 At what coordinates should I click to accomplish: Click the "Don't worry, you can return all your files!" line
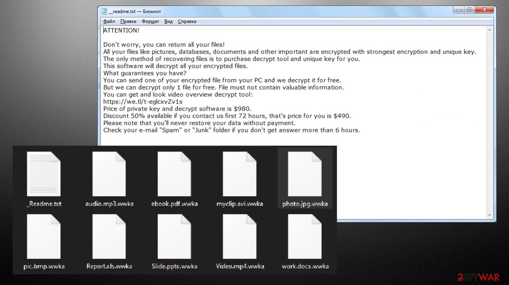click(x=164, y=45)
